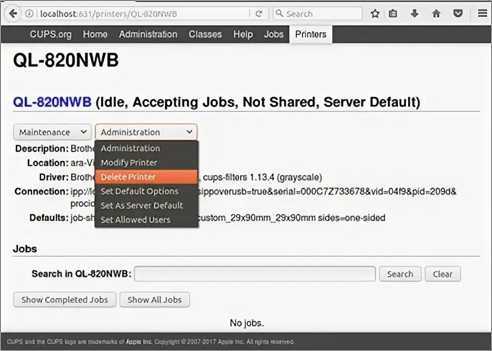Pick Set As Server Default
The image size is (492, 351).
pyautogui.click(x=146, y=205)
